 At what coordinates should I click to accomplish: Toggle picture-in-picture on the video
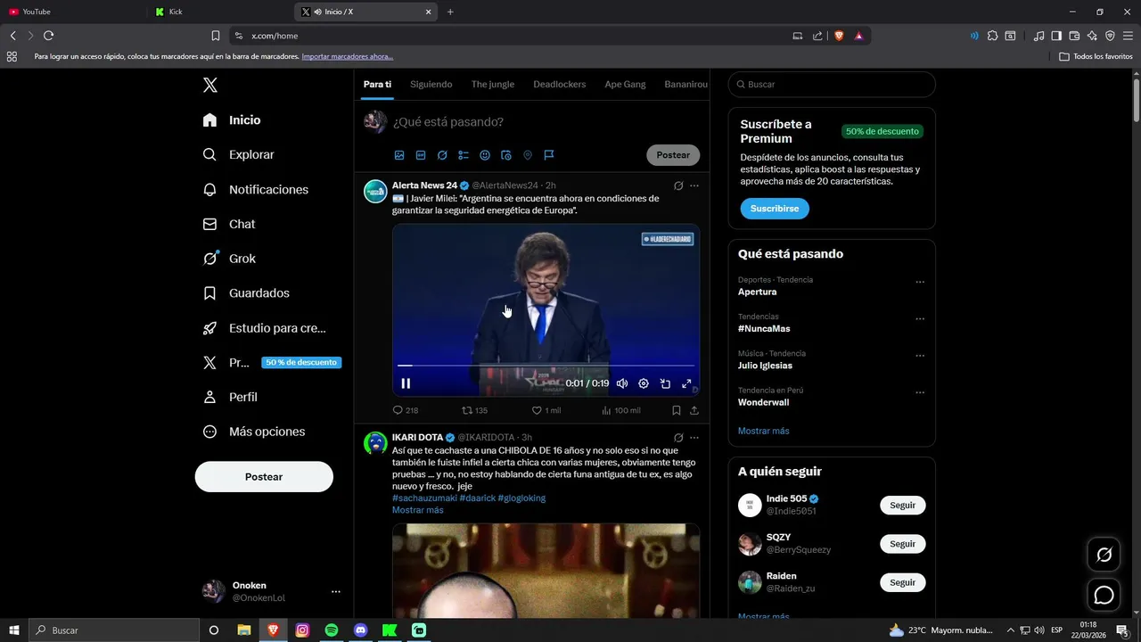pyautogui.click(x=665, y=383)
